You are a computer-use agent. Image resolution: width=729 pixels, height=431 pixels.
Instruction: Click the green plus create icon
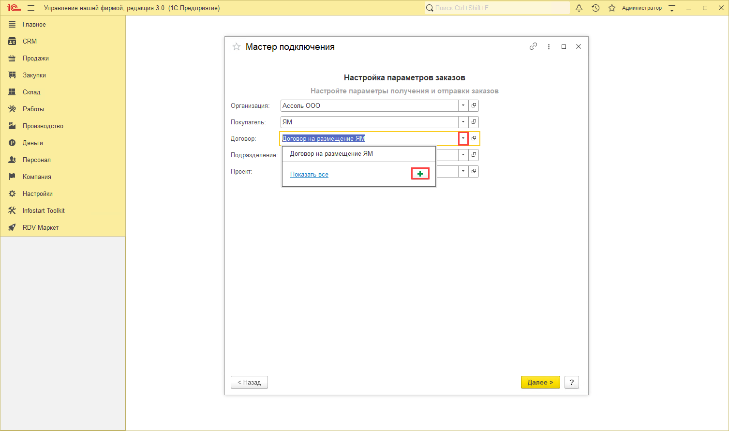420,174
